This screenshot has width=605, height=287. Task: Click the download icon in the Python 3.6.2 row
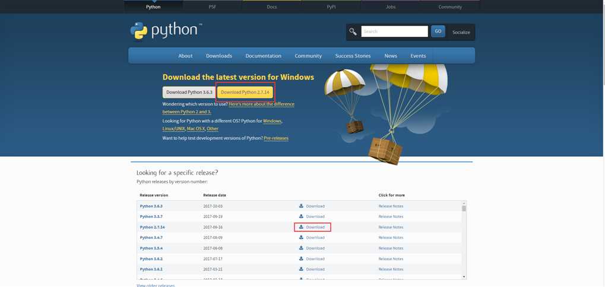(x=302, y=259)
